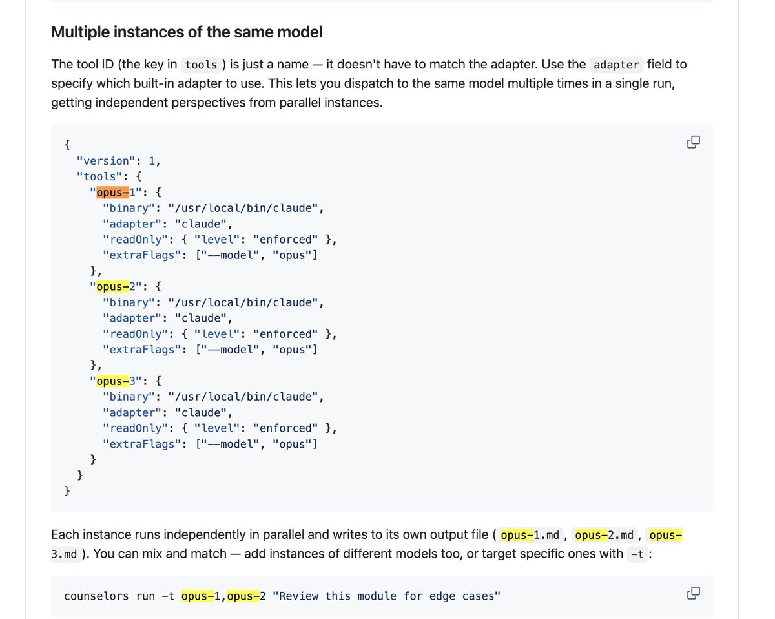Click the -t flag code span
Screen dimensions: 775x619
pyautogui.click(x=637, y=554)
